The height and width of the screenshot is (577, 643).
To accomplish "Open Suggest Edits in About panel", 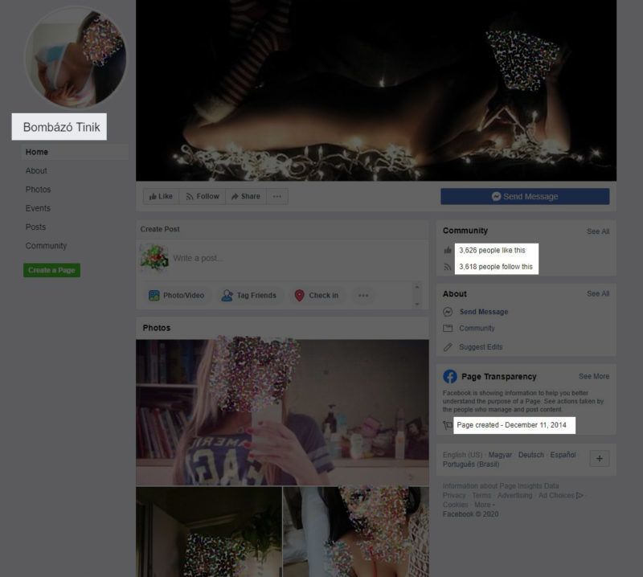I will (481, 347).
